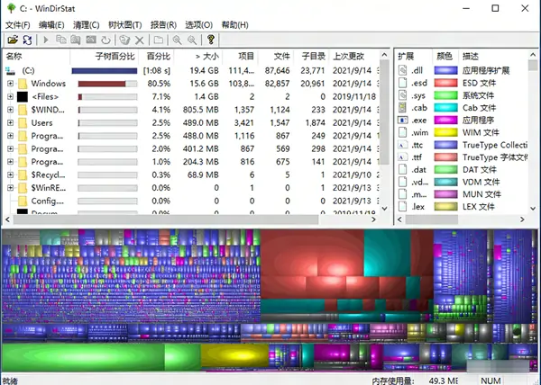Expand the <Files> tree node

click(x=10, y=96)
